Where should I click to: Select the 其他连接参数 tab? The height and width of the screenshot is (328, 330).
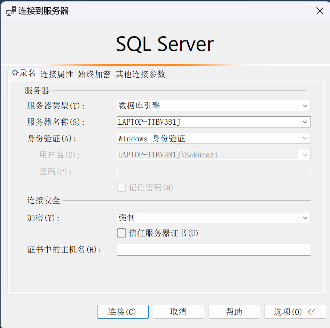pos(140,74)
